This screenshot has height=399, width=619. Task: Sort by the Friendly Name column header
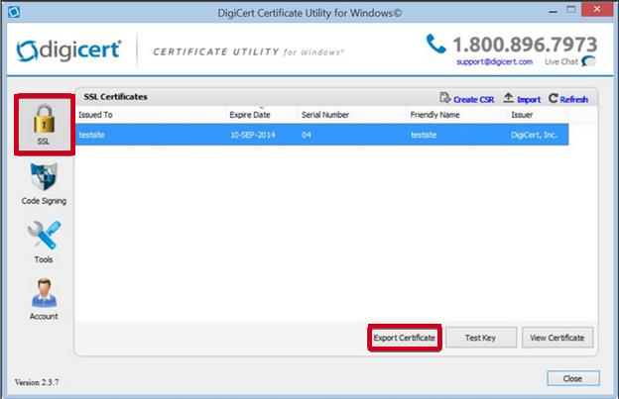click(x=456, y=115)
